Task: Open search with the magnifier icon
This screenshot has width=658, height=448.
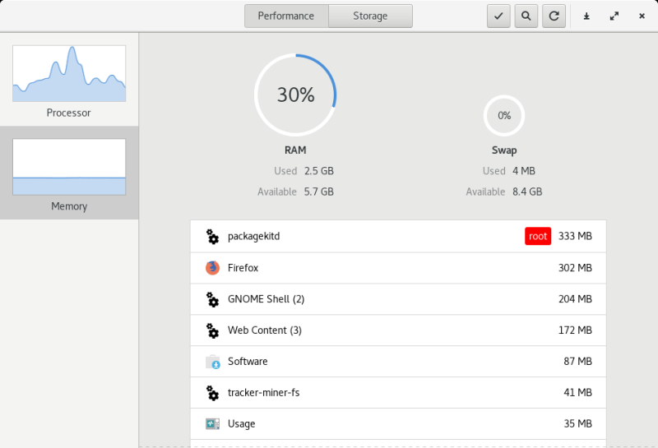Action: 526,16
